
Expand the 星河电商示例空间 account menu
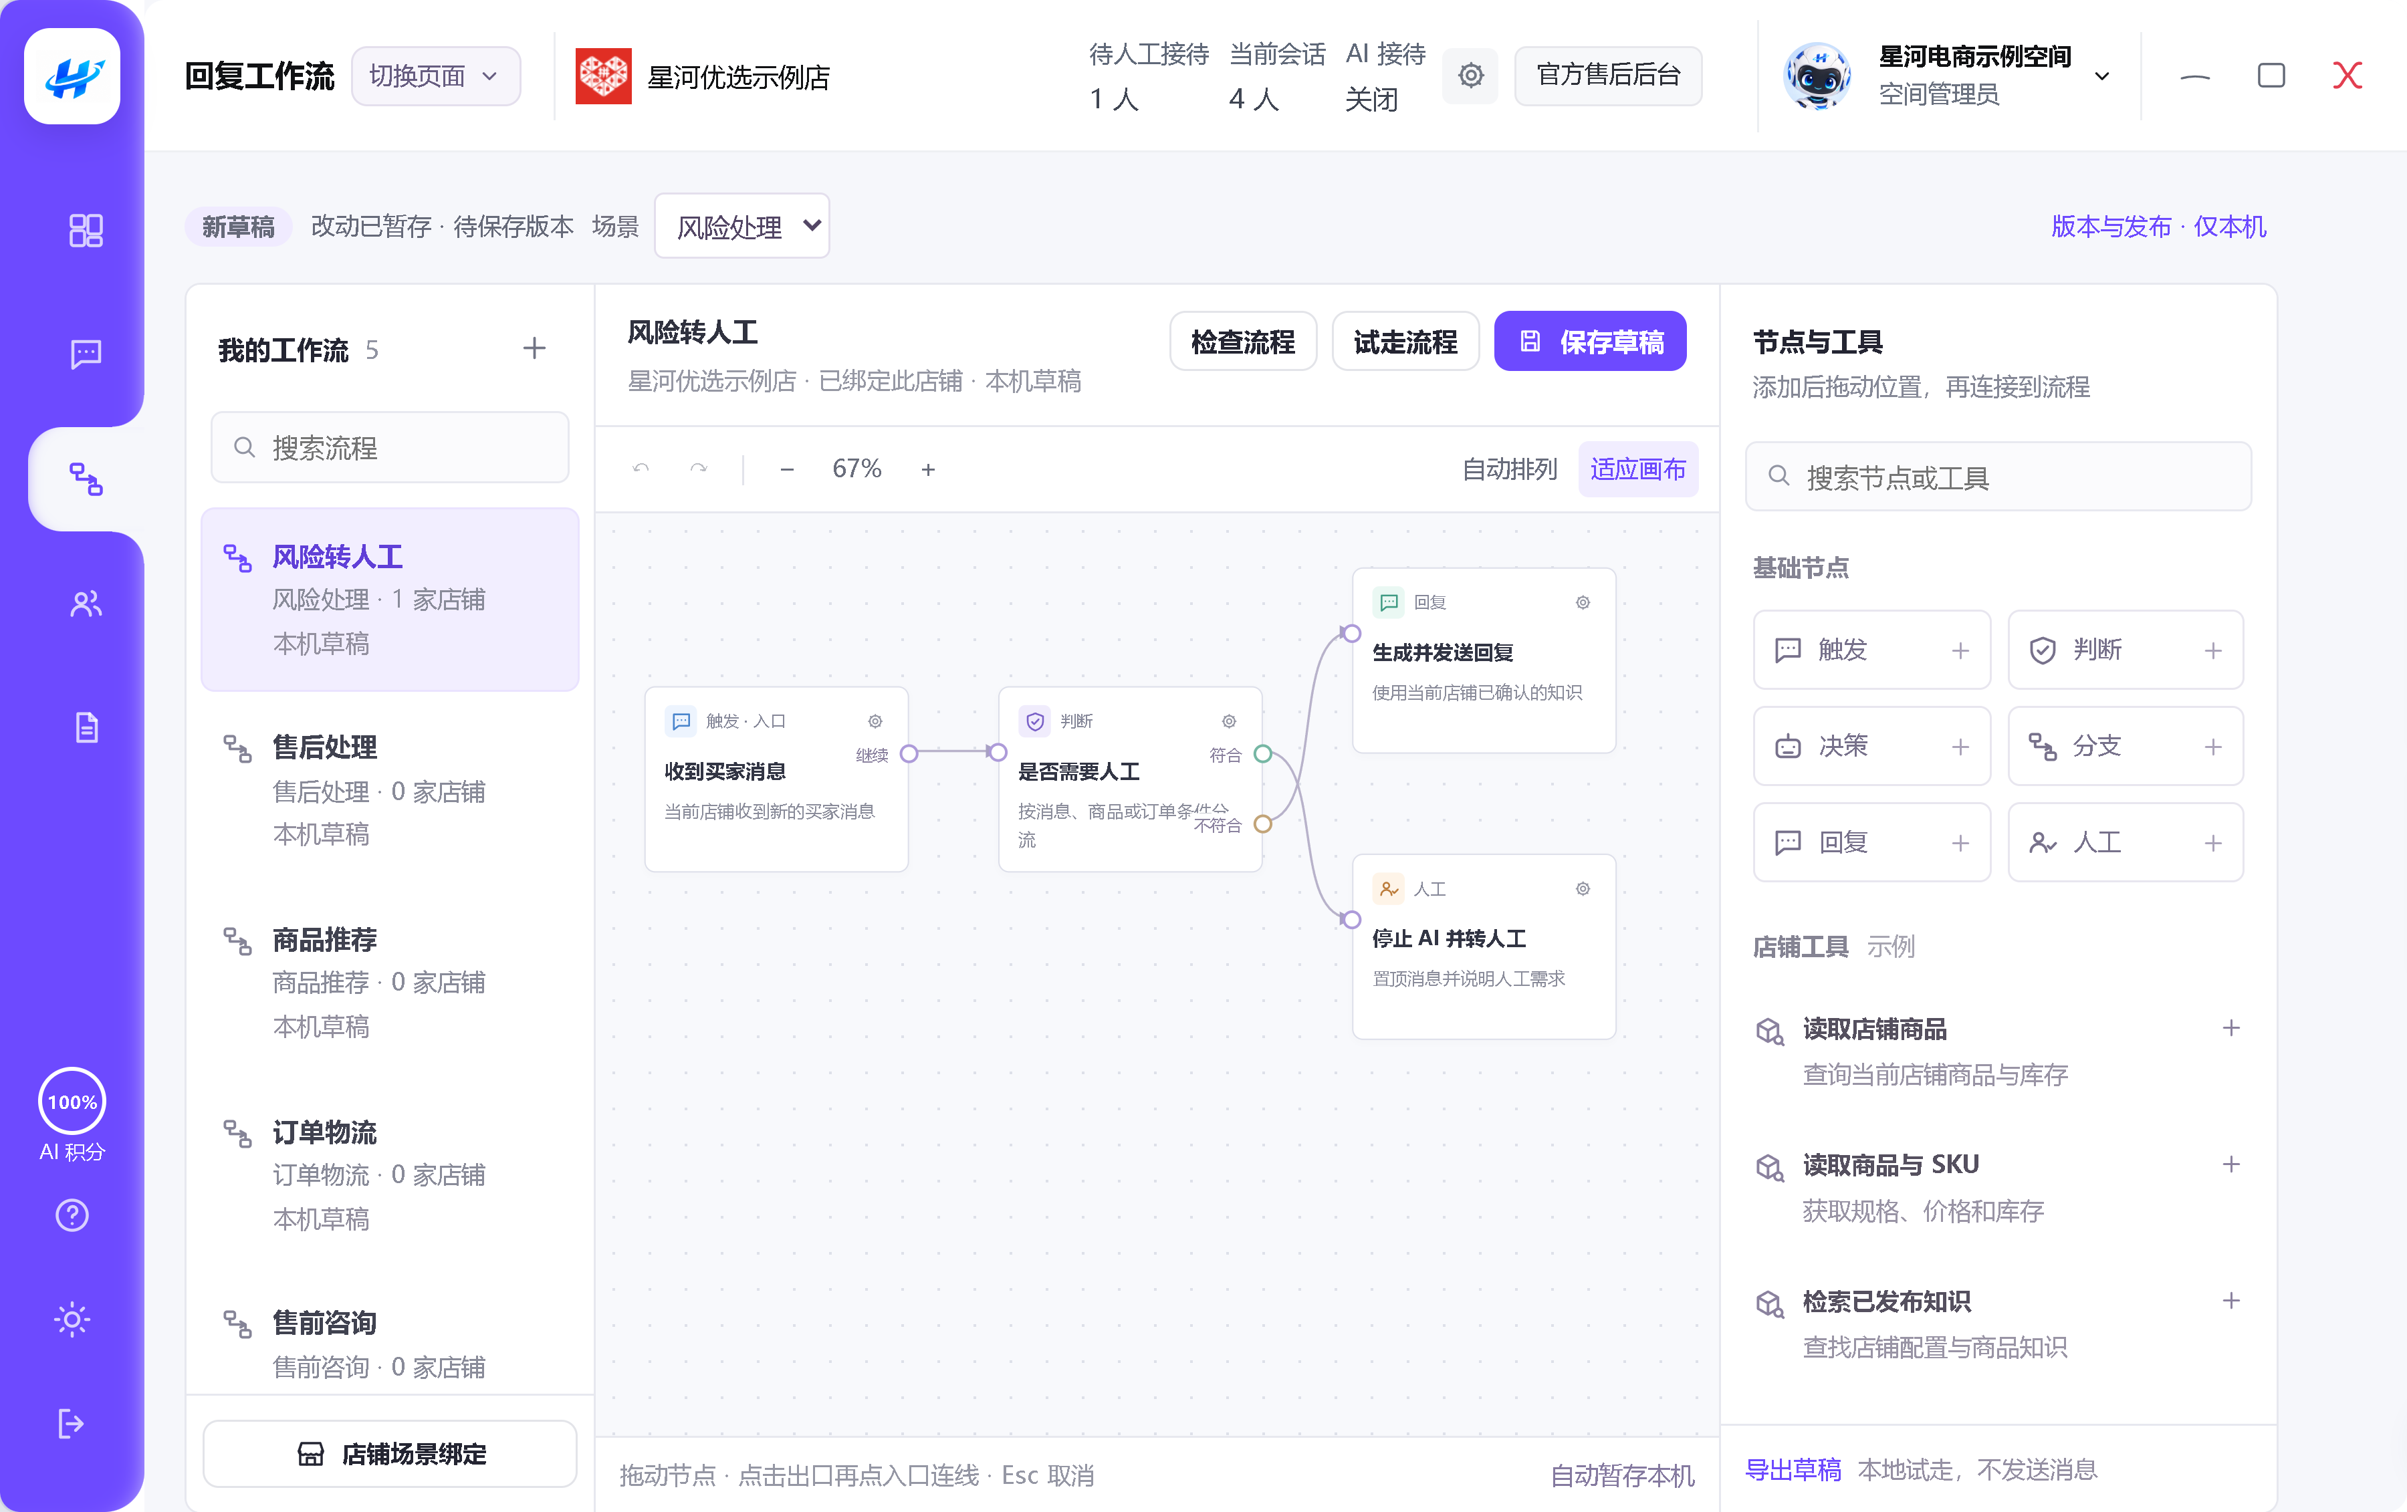(2102, 76)
